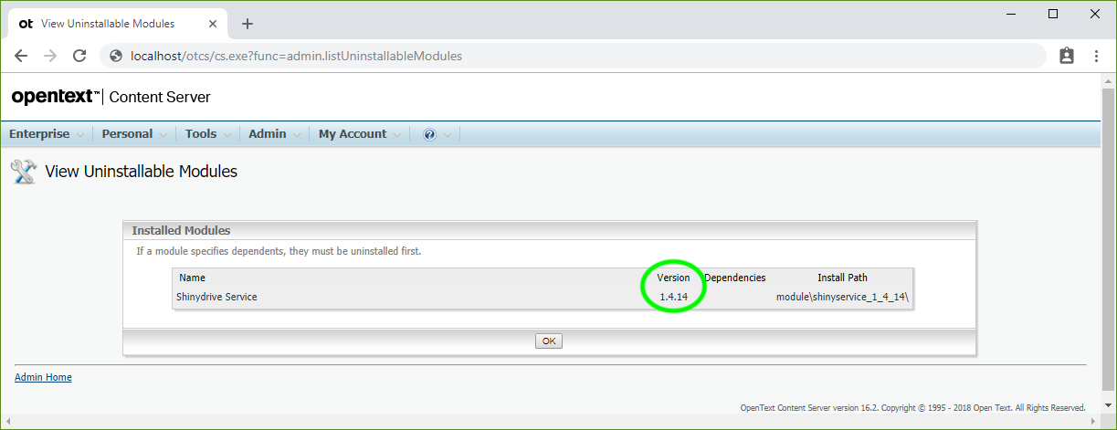Follow the Admin Home link
Image resolution: width=1117 pixels, height=430 pixels.
click(x=43, y=377)
